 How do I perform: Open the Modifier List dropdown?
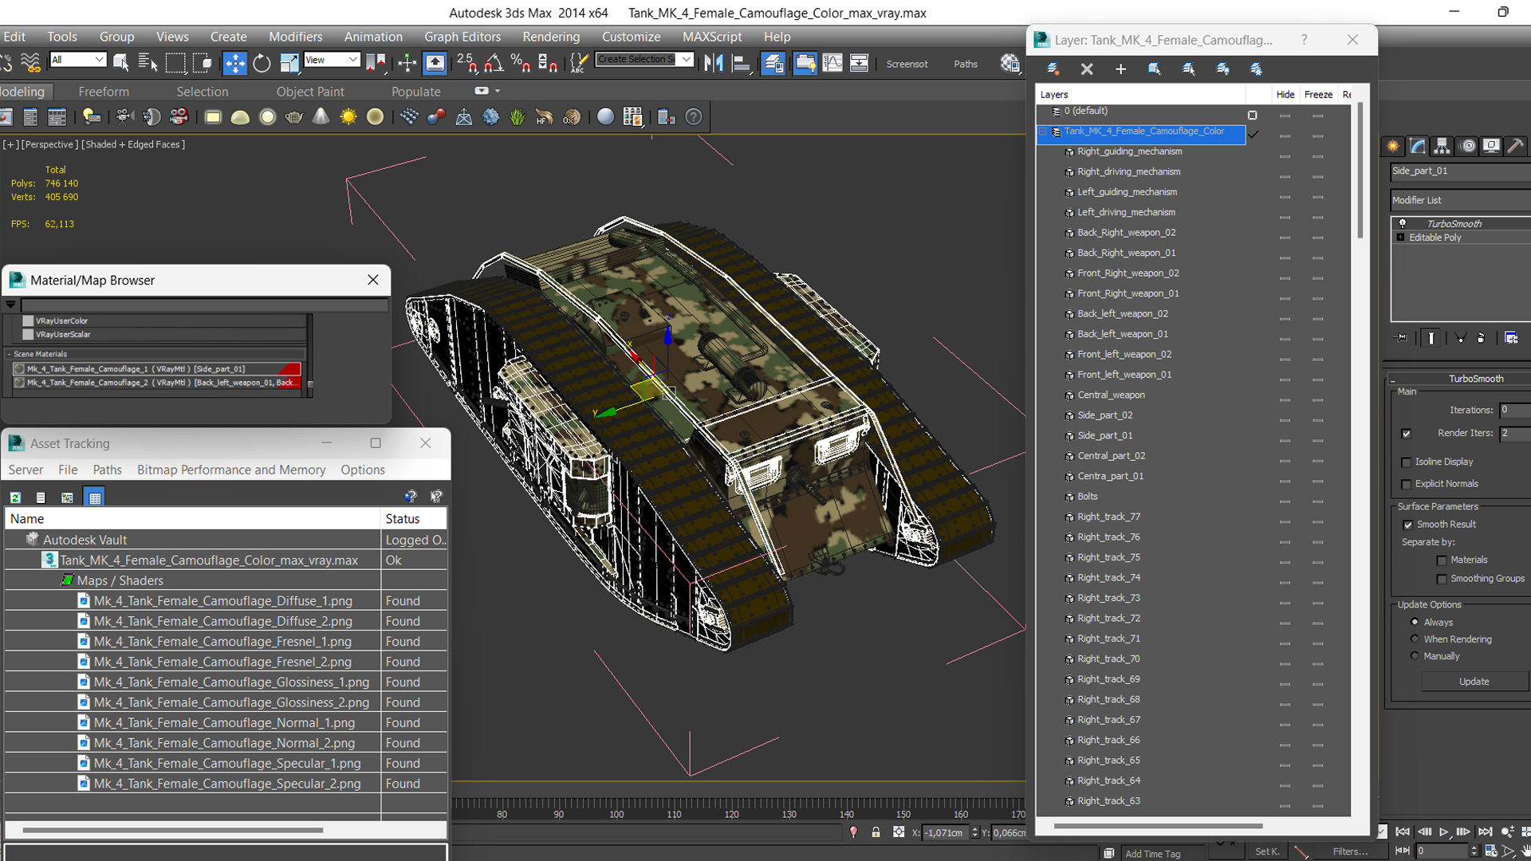click(x=1460, y=200)
